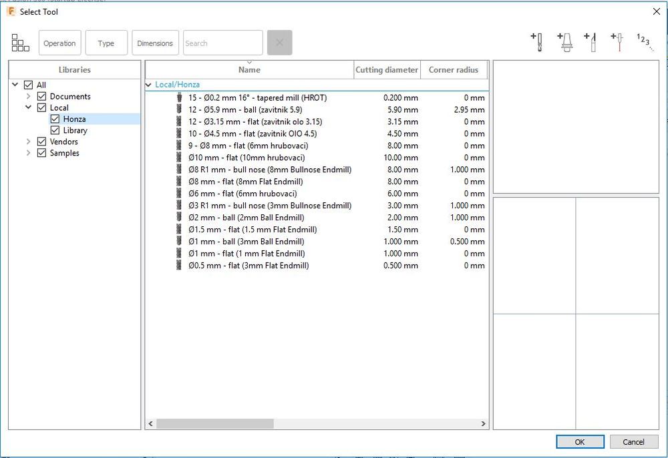Screen dimensions: 668x458
Task: Open the Operation filter
Action: [x=59, y=43]
